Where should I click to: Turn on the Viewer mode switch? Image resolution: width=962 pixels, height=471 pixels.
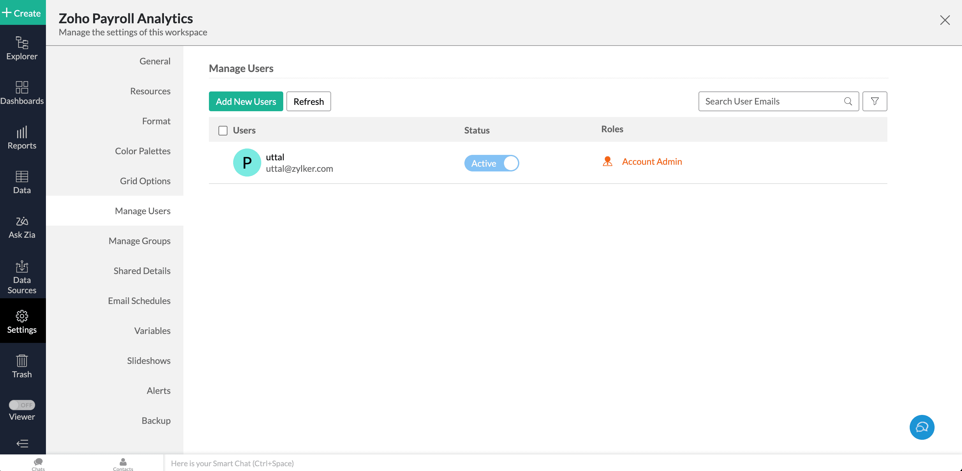[x=22, y=405]
